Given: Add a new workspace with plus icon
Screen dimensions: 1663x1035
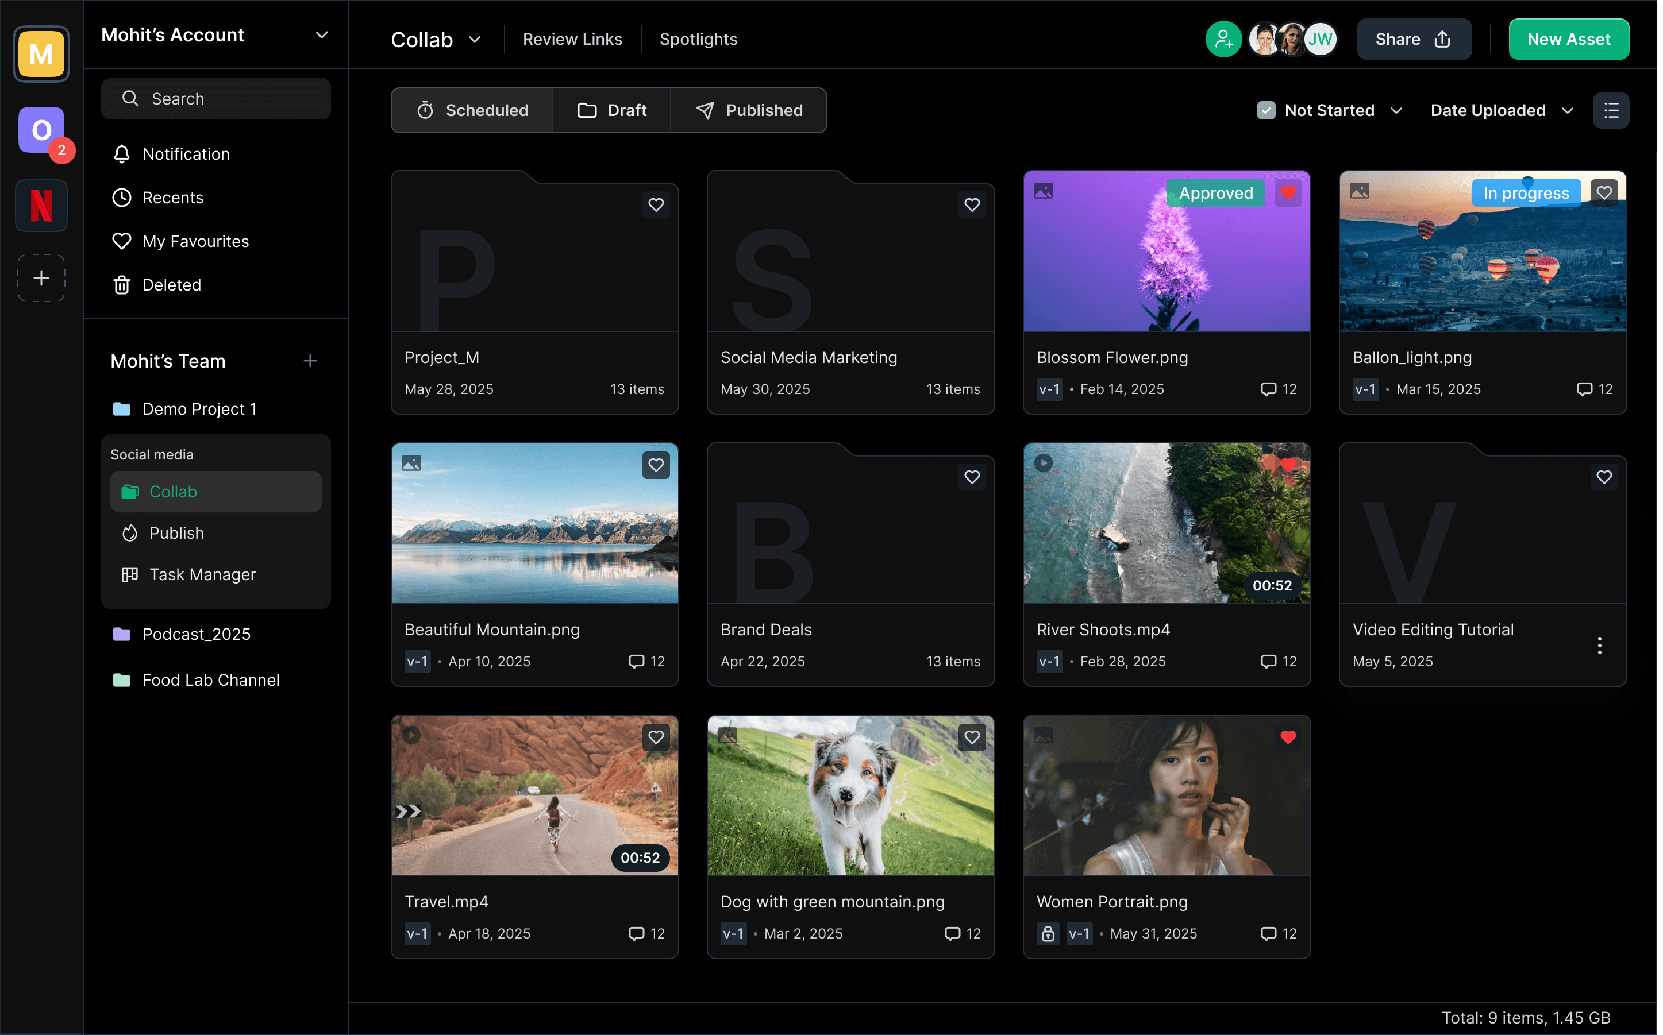Looking at the screenshot, I should [x=41, y=278].
